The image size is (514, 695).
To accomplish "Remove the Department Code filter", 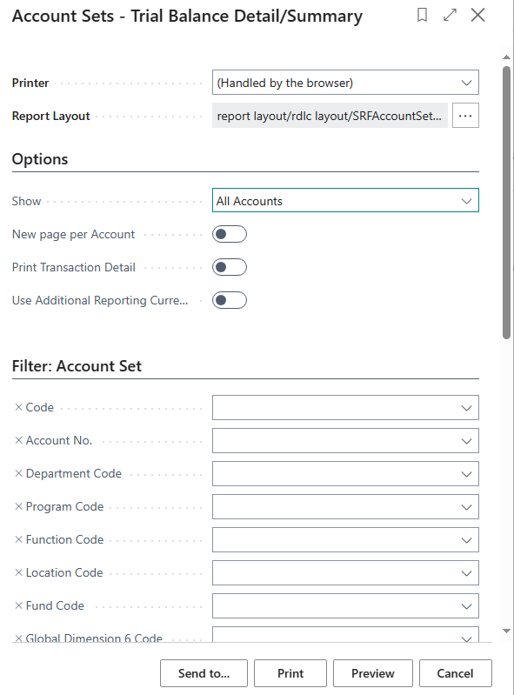I will click(18, 473).
